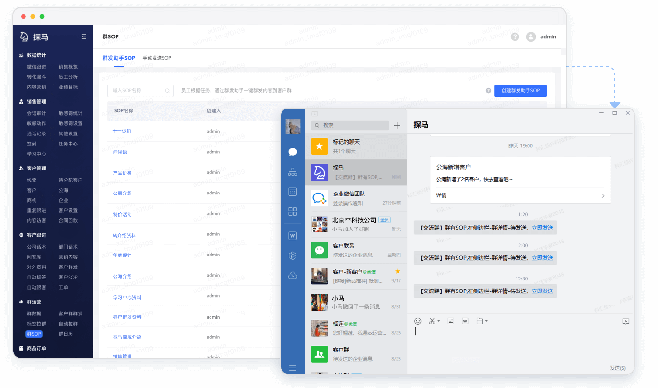
Task: Expand dropdown arrow next to scissors tool
Action: pyautogui.click(x=438, y=321)
